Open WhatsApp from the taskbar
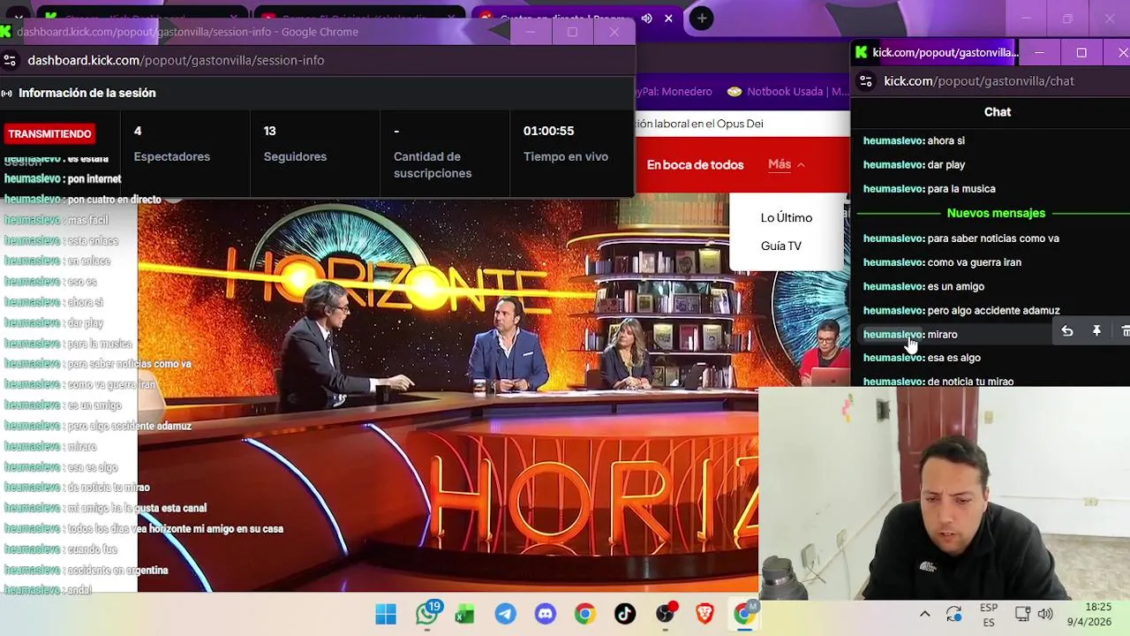Viewport: 1130px width, 636px height. [426, 614]
